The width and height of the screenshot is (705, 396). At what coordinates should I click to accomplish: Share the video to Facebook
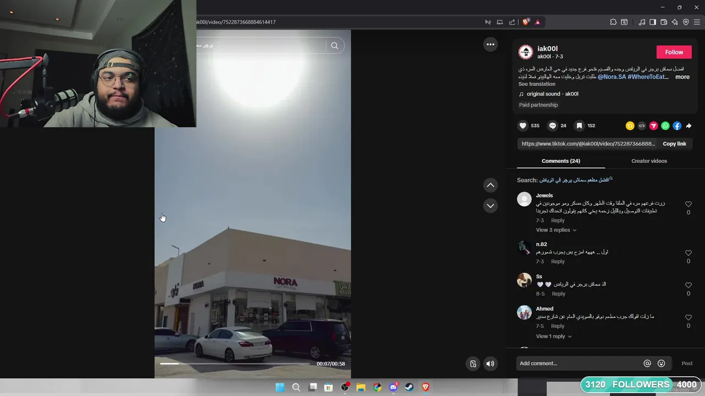point(677,126)
